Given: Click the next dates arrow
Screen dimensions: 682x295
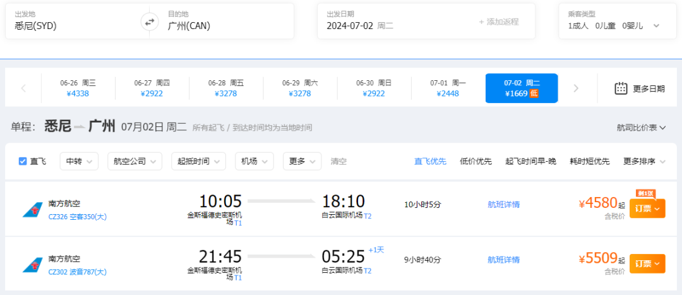Looking at the screenshot, I should (x=575, y=88).
